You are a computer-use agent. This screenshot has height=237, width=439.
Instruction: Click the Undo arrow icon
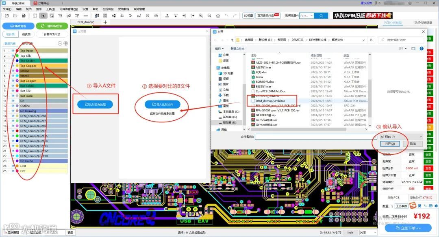[226, 15]
